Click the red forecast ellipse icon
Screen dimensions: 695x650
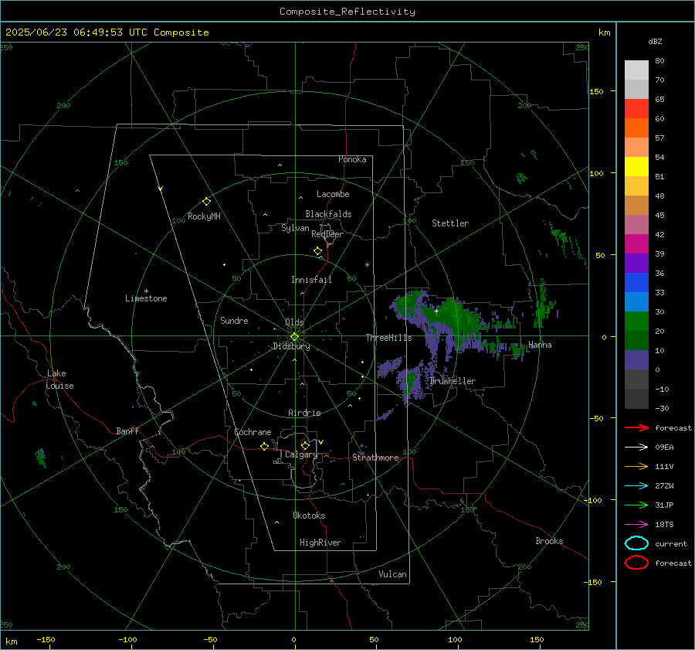(636, 563)
